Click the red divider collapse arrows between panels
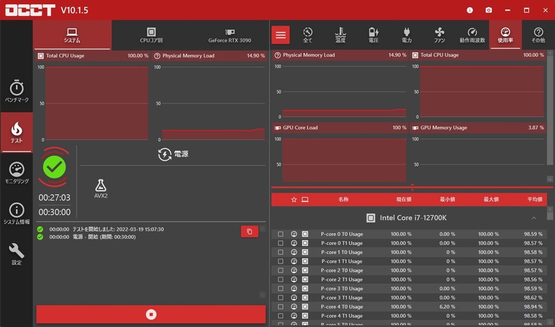Viewport: 555px width, 327px height. [412, 187]
